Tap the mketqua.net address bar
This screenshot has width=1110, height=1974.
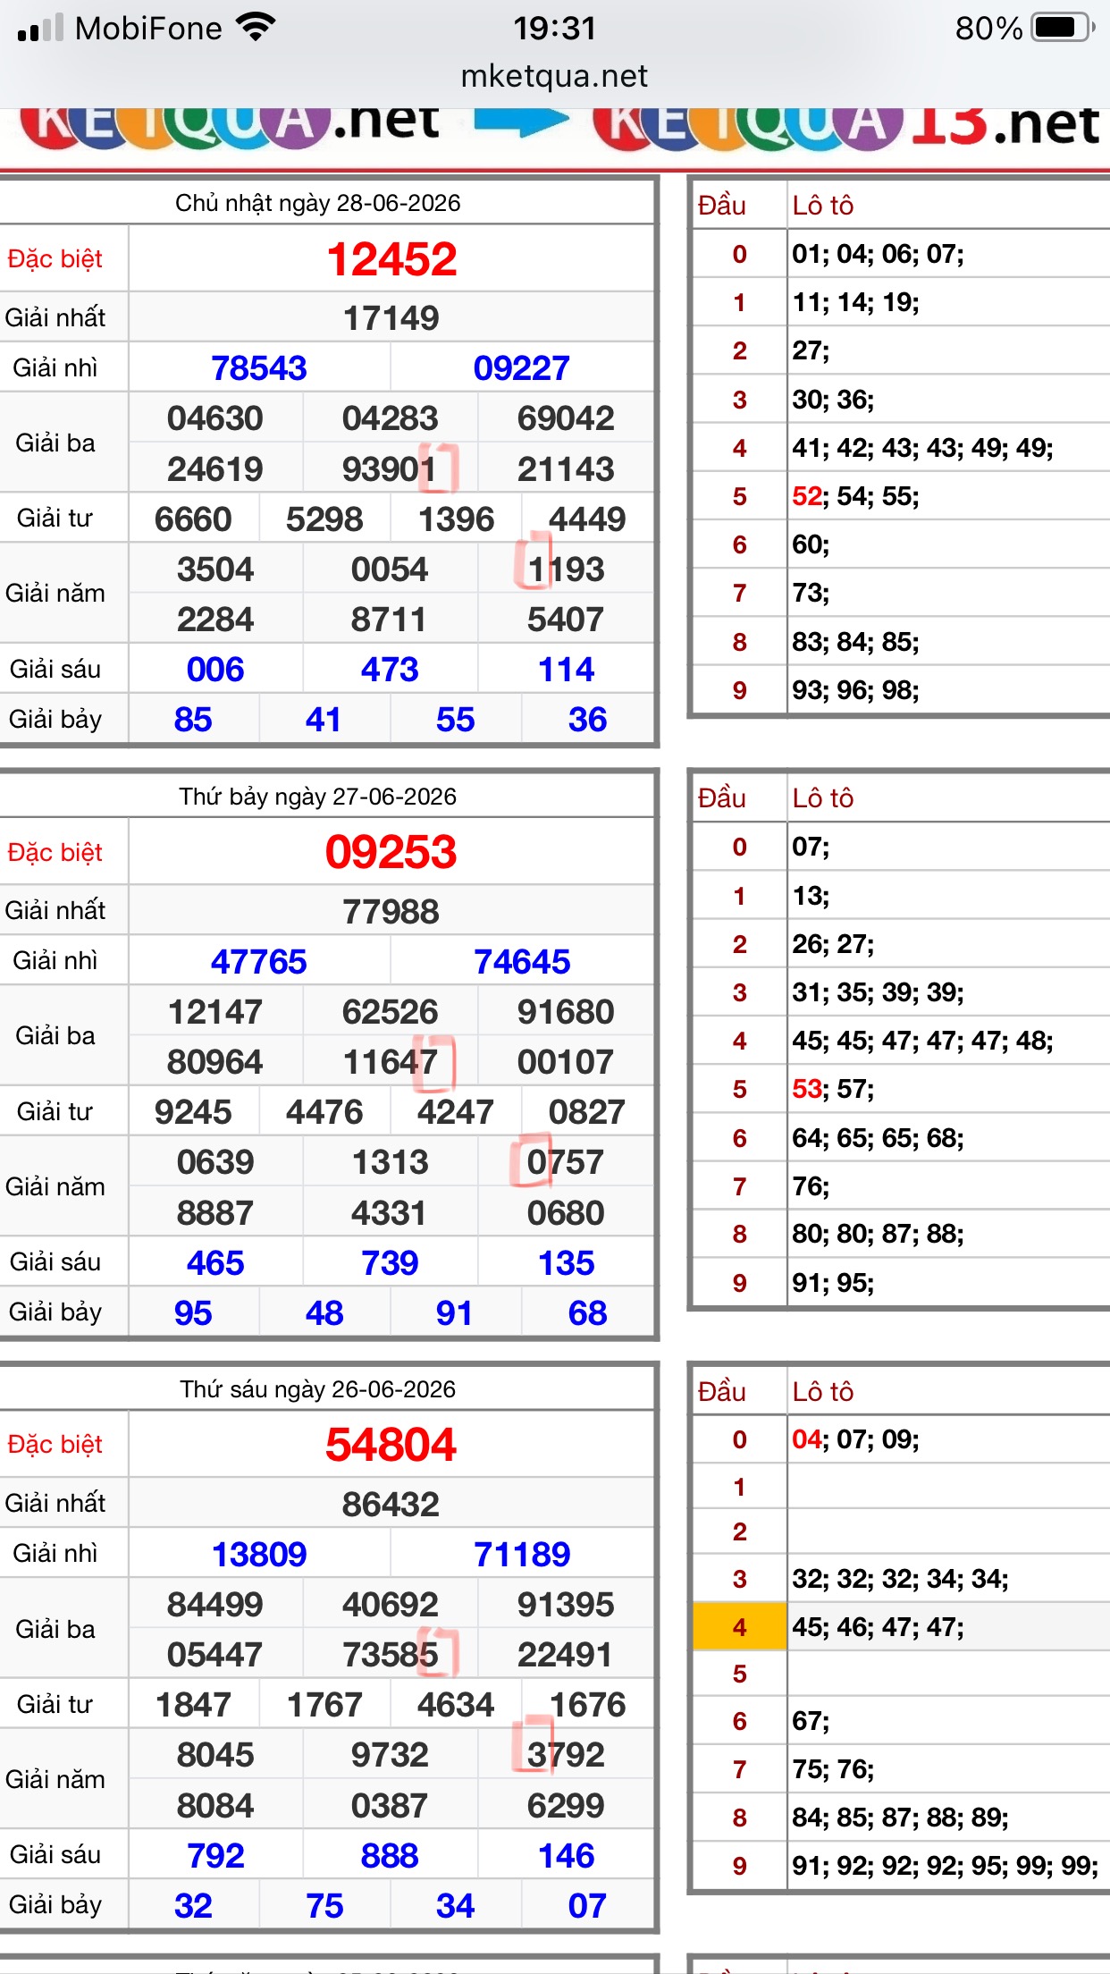click(x=554, y=77)
